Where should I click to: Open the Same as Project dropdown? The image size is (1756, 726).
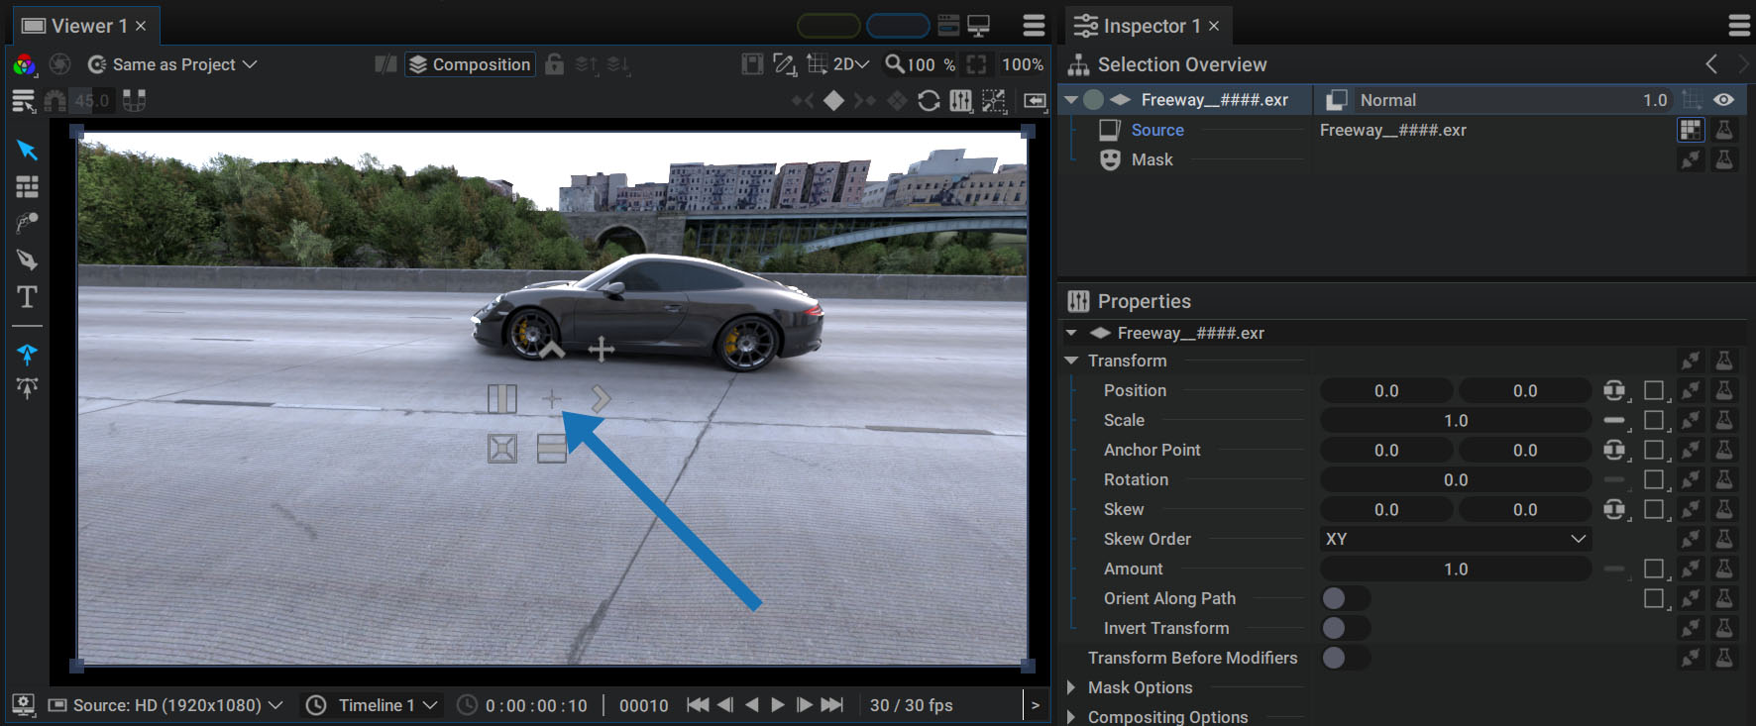(172, 64)
